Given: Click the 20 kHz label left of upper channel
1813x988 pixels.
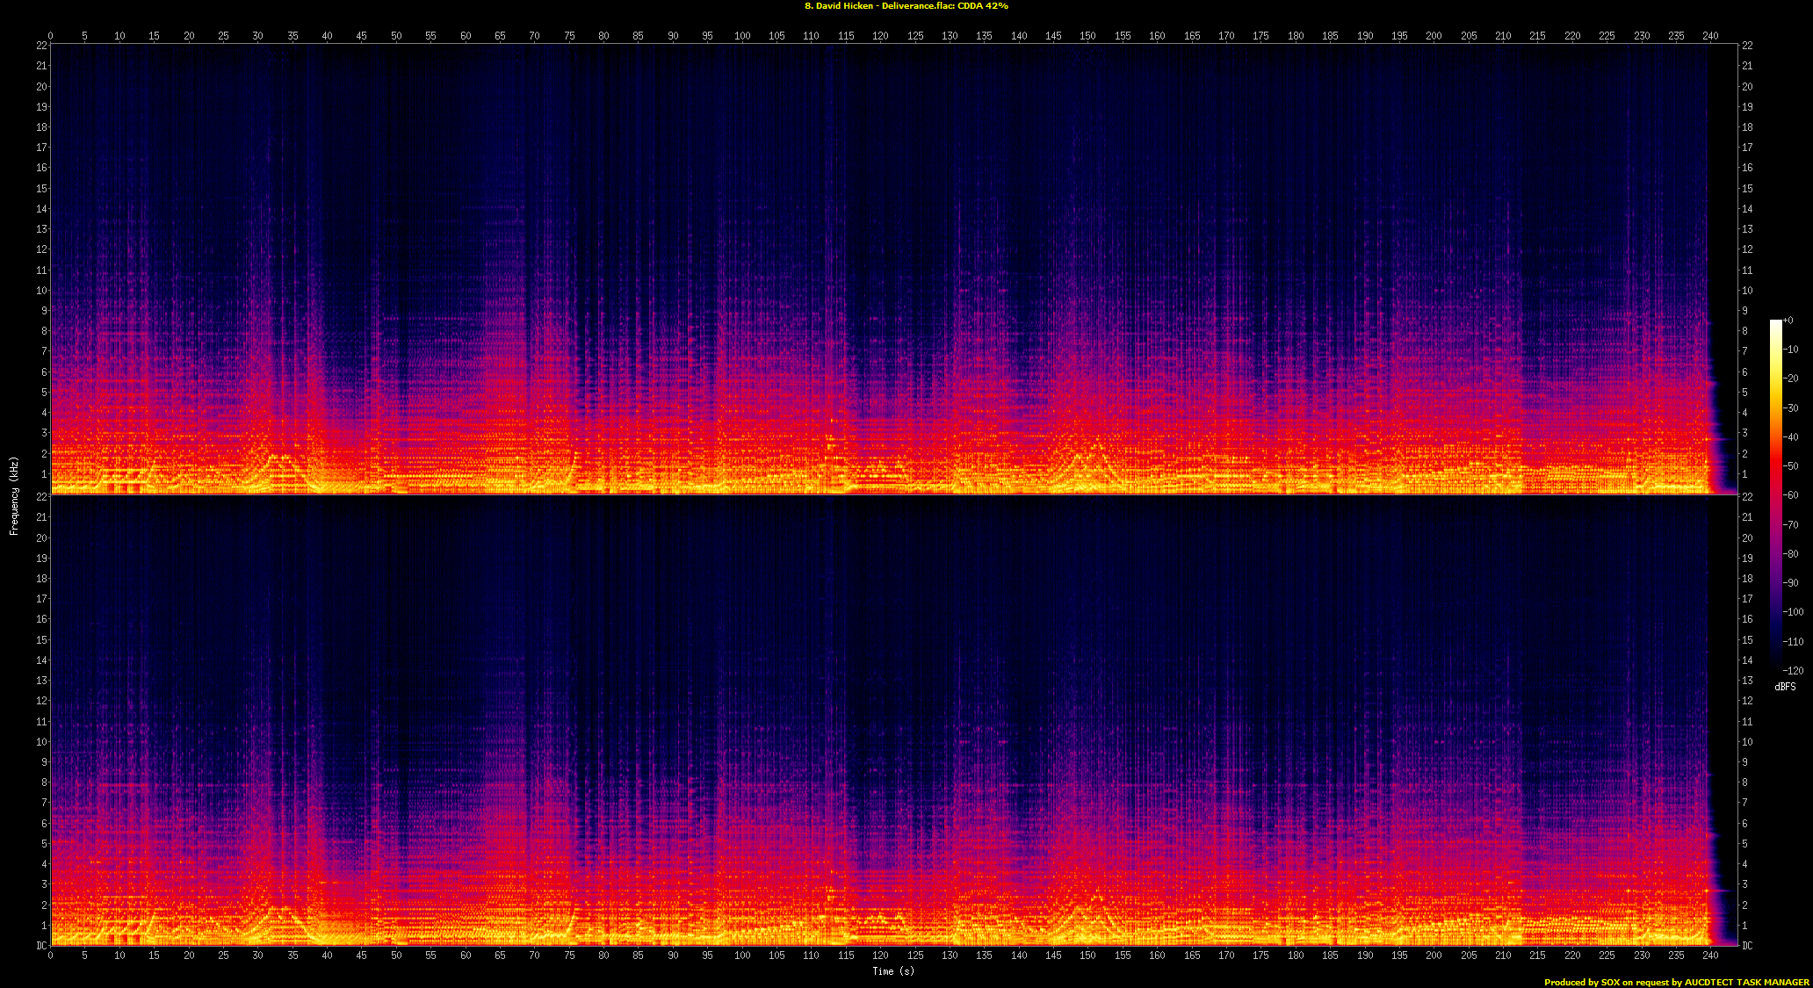Looking at the screenshot, I should (x=41, y=87).
